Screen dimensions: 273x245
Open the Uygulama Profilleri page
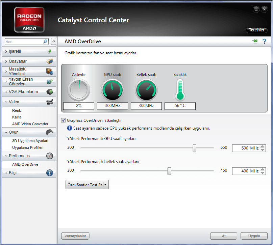tap(28, 147)
